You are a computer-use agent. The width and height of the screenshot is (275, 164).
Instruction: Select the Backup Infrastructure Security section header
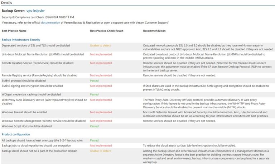21,40
